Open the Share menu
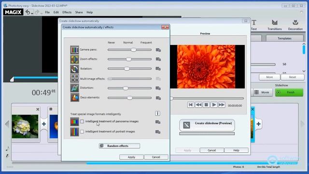This screenshot has height=174, width=309. pos(79,12)
